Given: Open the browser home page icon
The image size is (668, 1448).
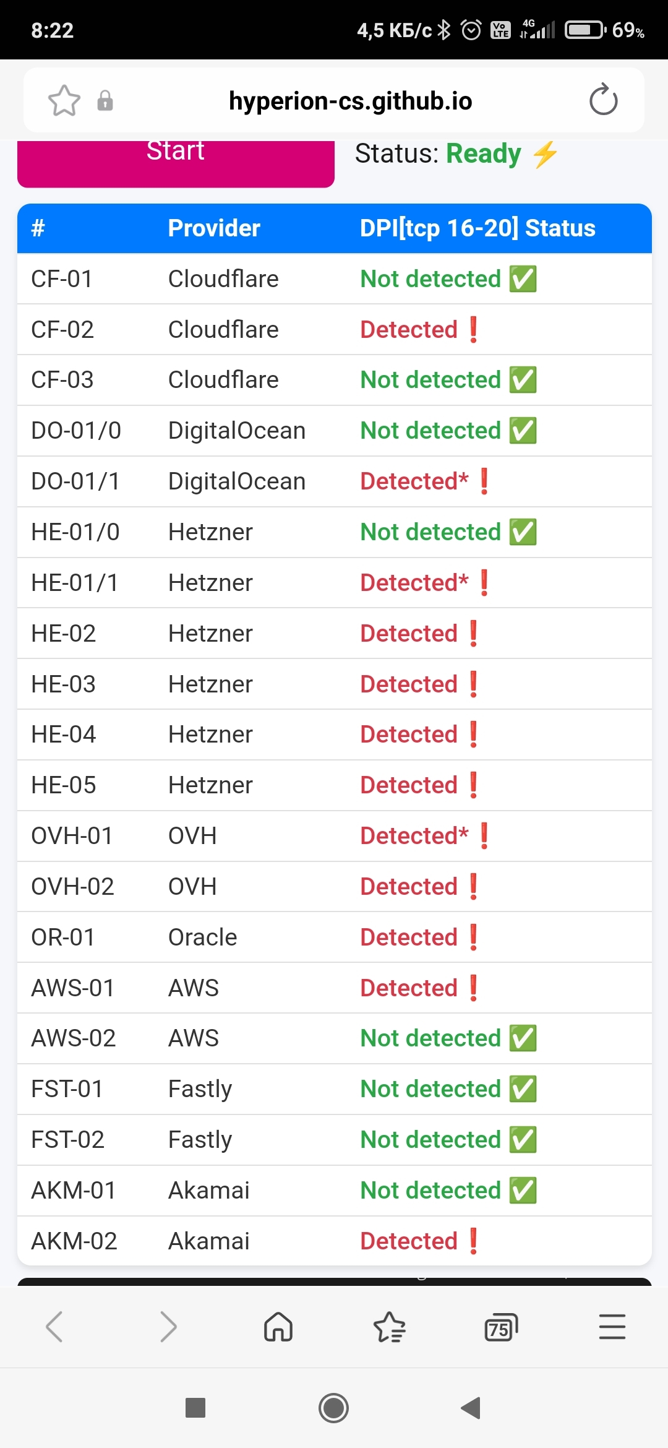Looking at the screenshot, I should click(278, 1327).
